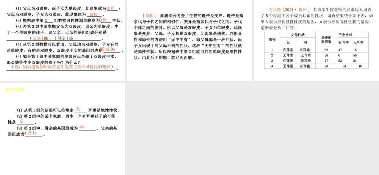Click the 调查的家庭数 header cell
The width and height of the screenshot is (379, 175).
(326, 40)
